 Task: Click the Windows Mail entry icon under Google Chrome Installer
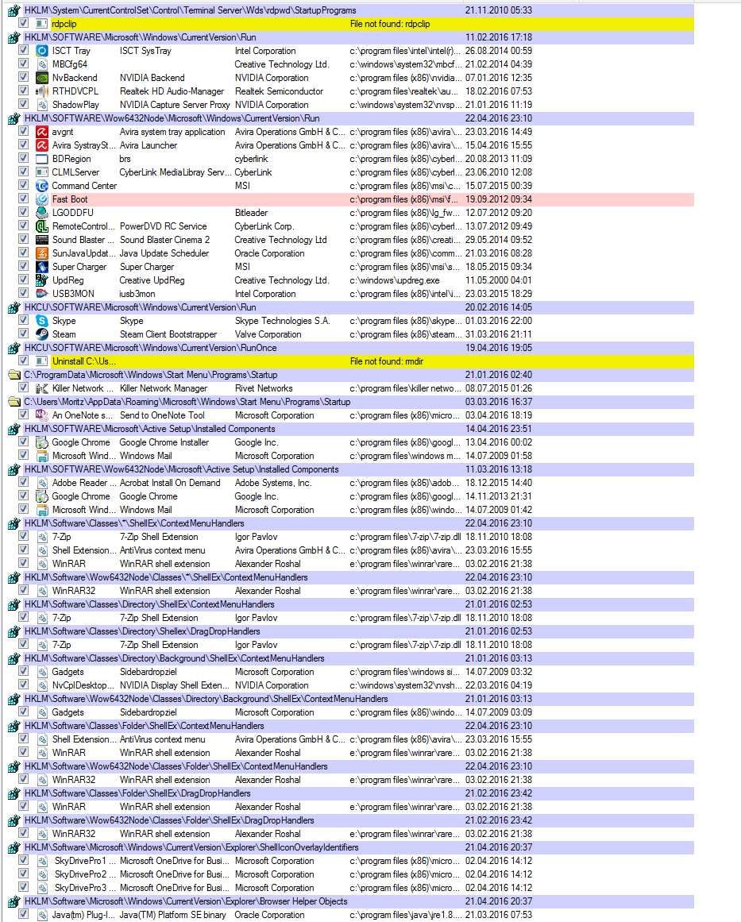[42, 456]
